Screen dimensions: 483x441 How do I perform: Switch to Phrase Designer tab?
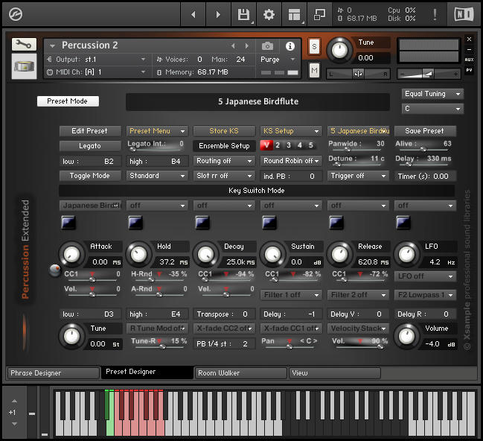(x=54, y=373)
